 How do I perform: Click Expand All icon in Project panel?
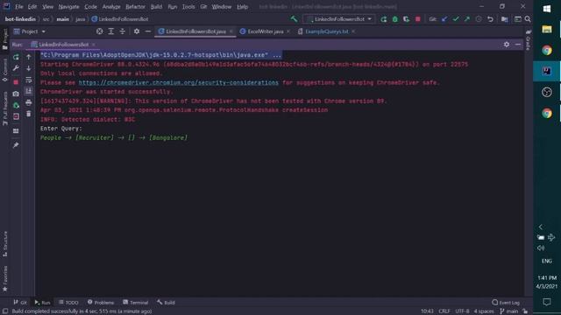coord(111,31)
